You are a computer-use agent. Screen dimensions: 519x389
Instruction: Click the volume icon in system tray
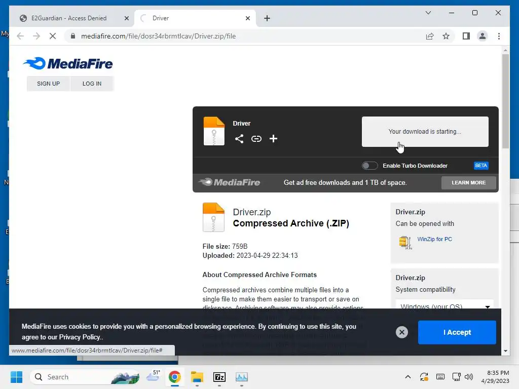click(469, 377)
